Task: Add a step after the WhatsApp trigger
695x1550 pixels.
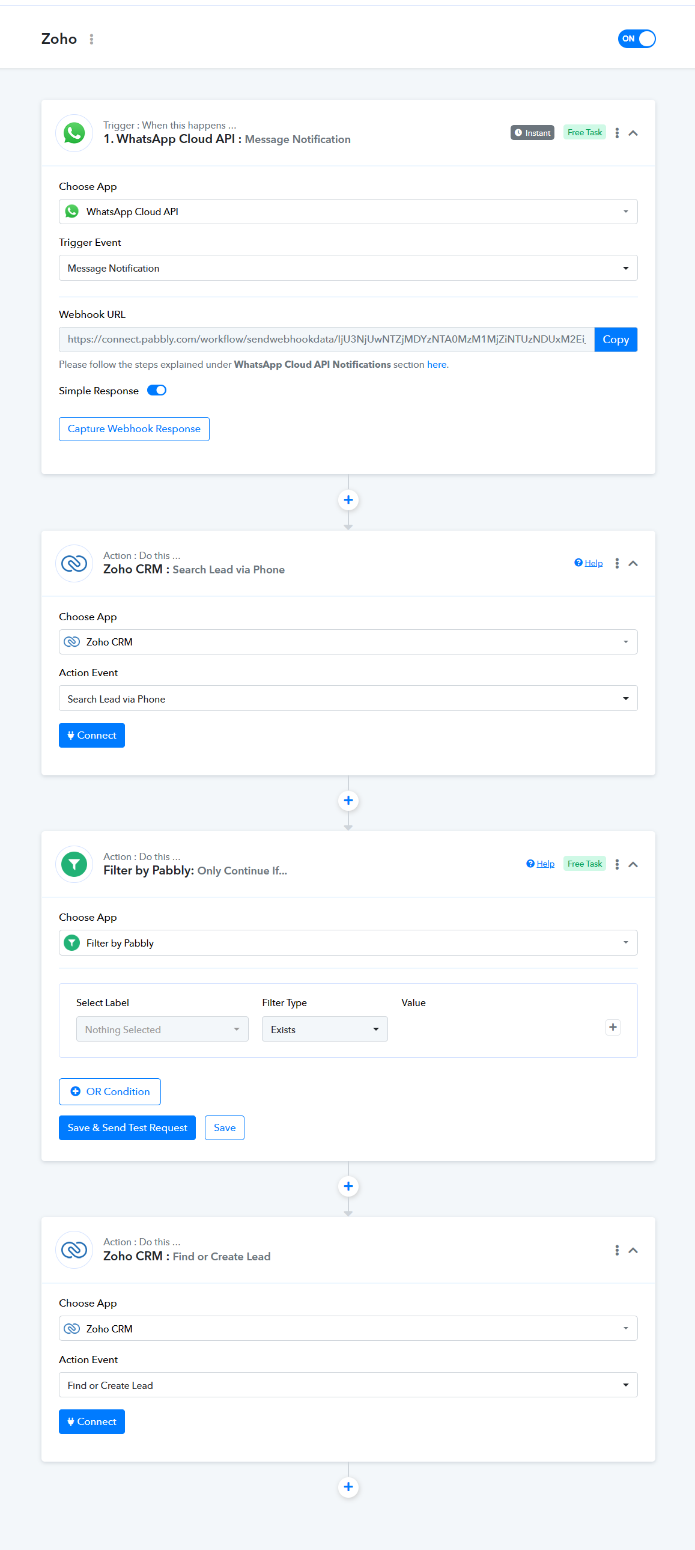Action: pyautogui.click(x=348, y=500)
